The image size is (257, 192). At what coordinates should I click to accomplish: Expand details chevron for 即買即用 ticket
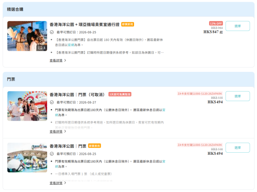pyautogui.click(x=65, y=183)
